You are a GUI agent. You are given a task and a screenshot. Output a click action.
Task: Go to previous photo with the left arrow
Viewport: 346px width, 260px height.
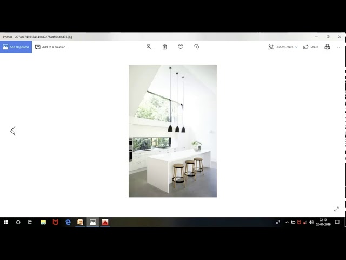[x=13, y=131]
